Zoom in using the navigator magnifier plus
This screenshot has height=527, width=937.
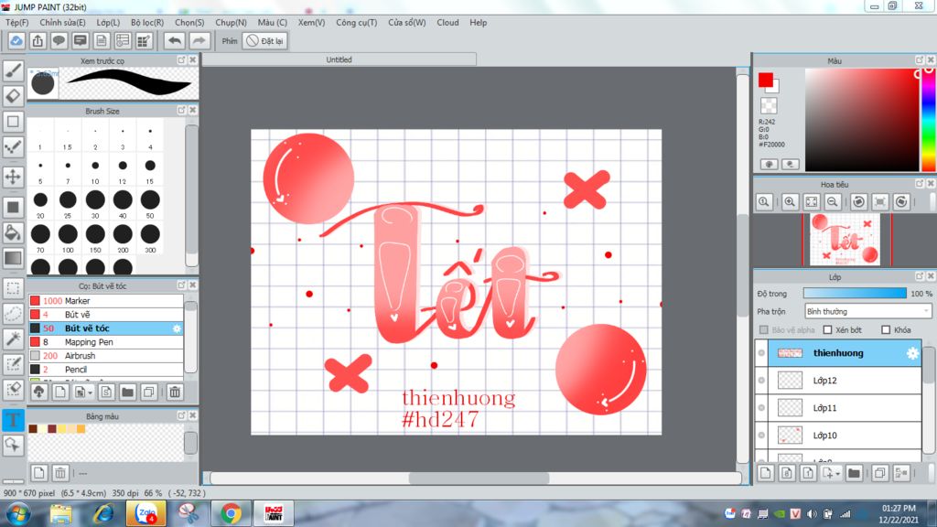(790, 202)
